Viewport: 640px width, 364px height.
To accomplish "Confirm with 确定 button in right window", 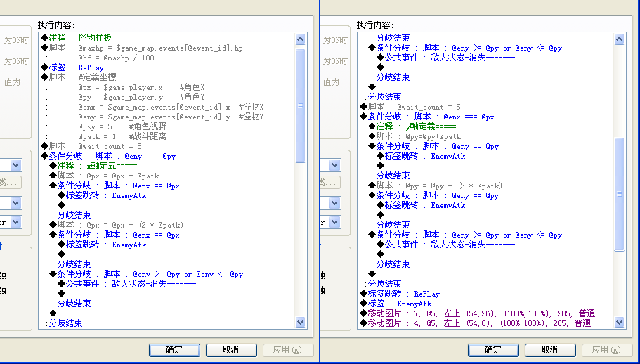I will [493, 350].
